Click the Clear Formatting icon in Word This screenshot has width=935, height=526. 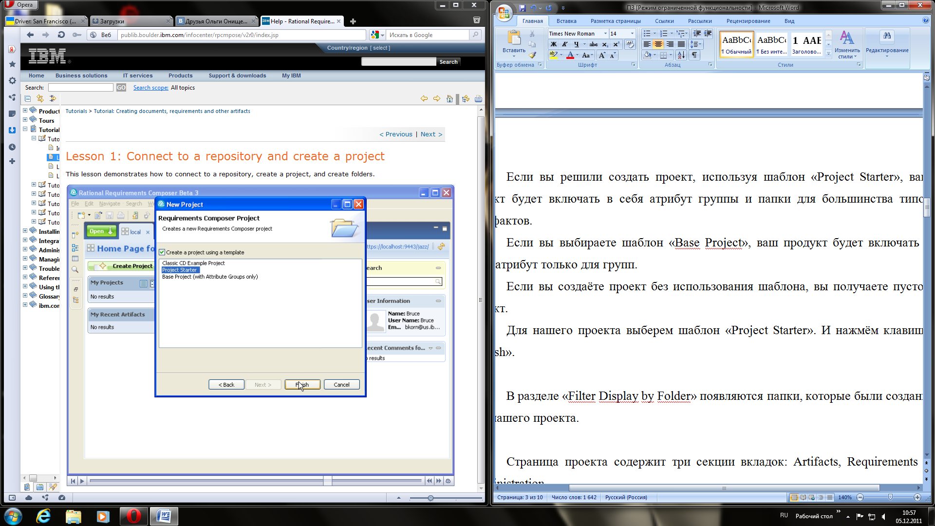pyautogui.click(x=630, y=44)
